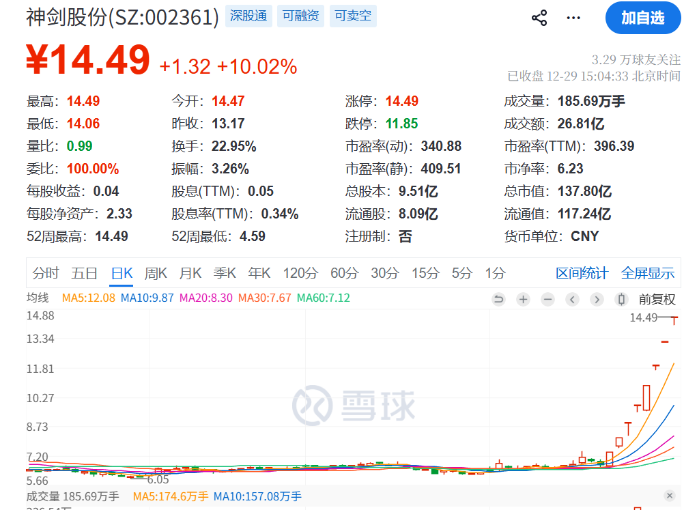Close the volume panel with X

tap(670, 495)
